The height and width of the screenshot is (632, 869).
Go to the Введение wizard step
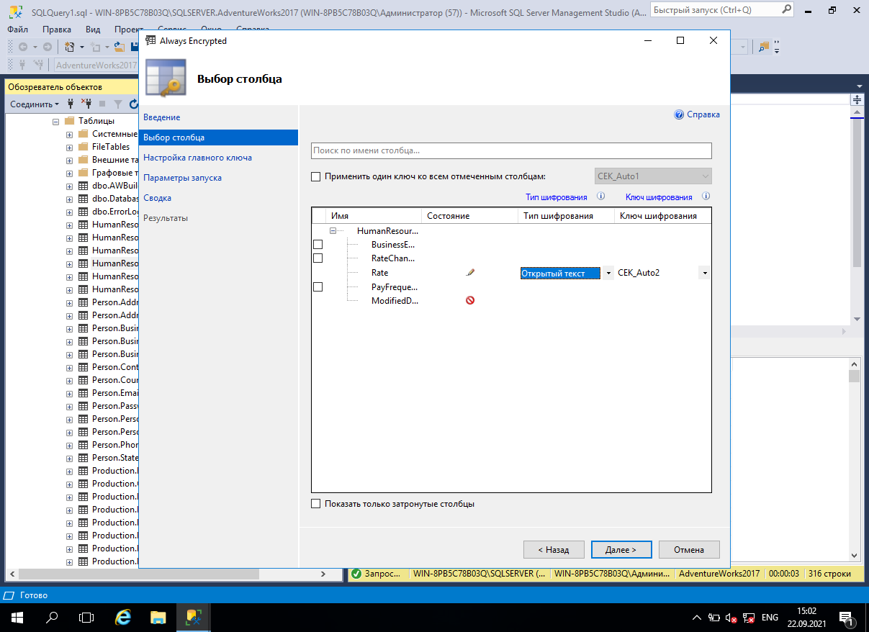tap(162, 117)
